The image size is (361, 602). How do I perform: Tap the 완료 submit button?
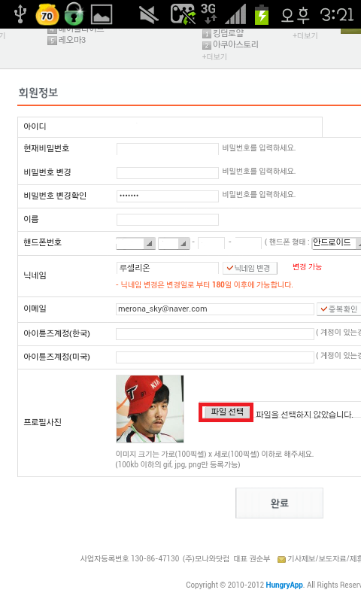coord(279,503)
